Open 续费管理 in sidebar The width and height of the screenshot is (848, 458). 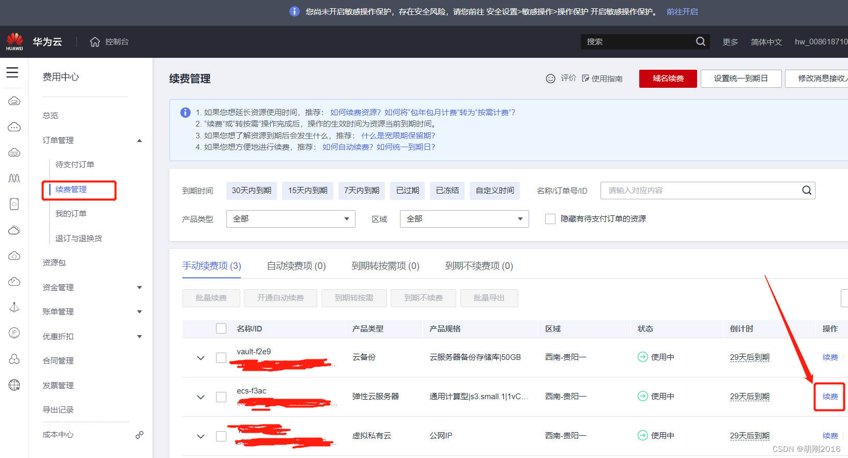71,189
